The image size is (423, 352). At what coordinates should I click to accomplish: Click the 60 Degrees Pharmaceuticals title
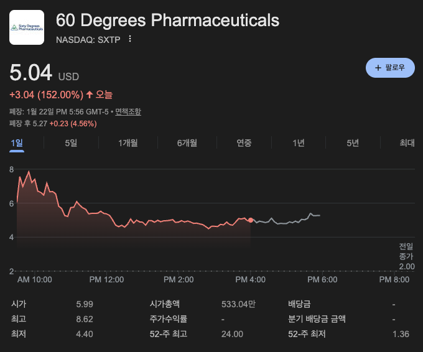coord(167,21)
